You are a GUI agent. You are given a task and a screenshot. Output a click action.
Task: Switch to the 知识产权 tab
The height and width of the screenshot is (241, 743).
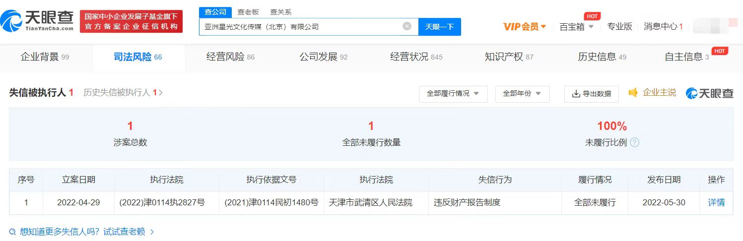click(x=509, y=57)
